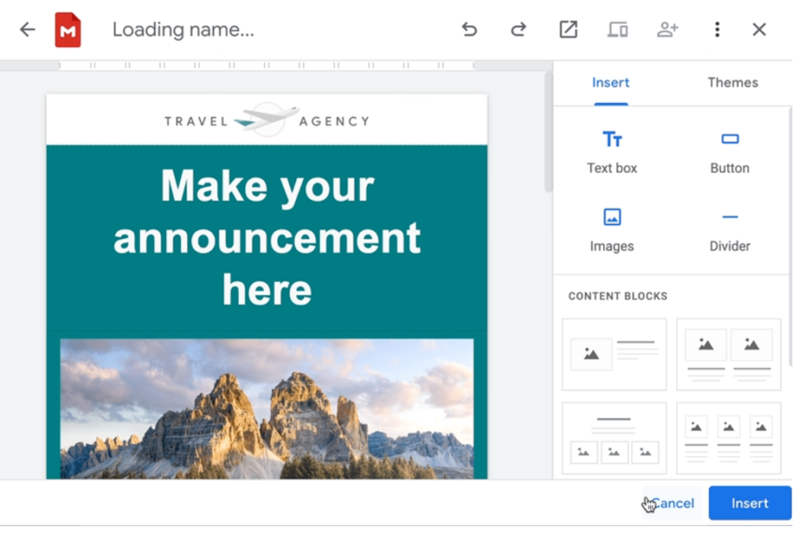Image resolution: width=805 pixels, height=540 pixels.
Task: Close the template editor
Action: [759, 30]
